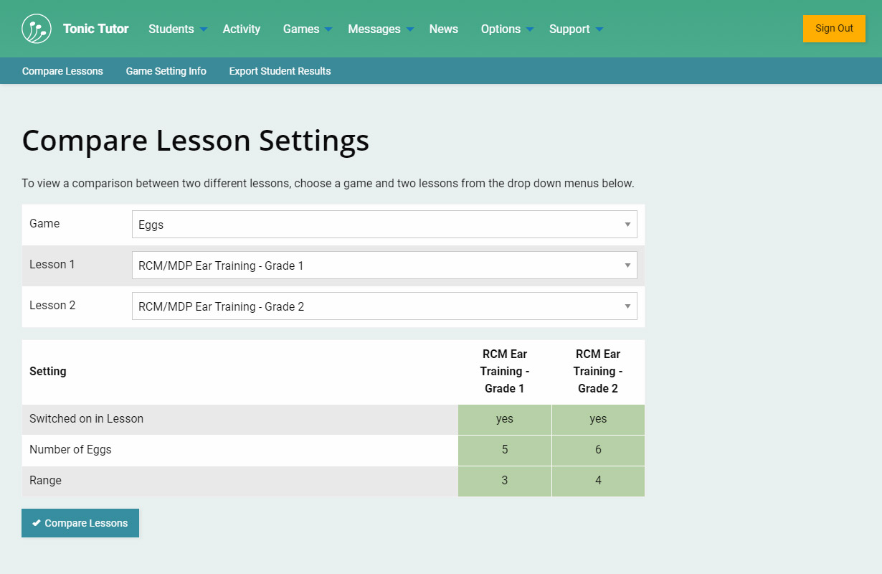Click the RCM Ear Training Grade 2 header
This screenshot has width=882, height=574.
point(598,372)
